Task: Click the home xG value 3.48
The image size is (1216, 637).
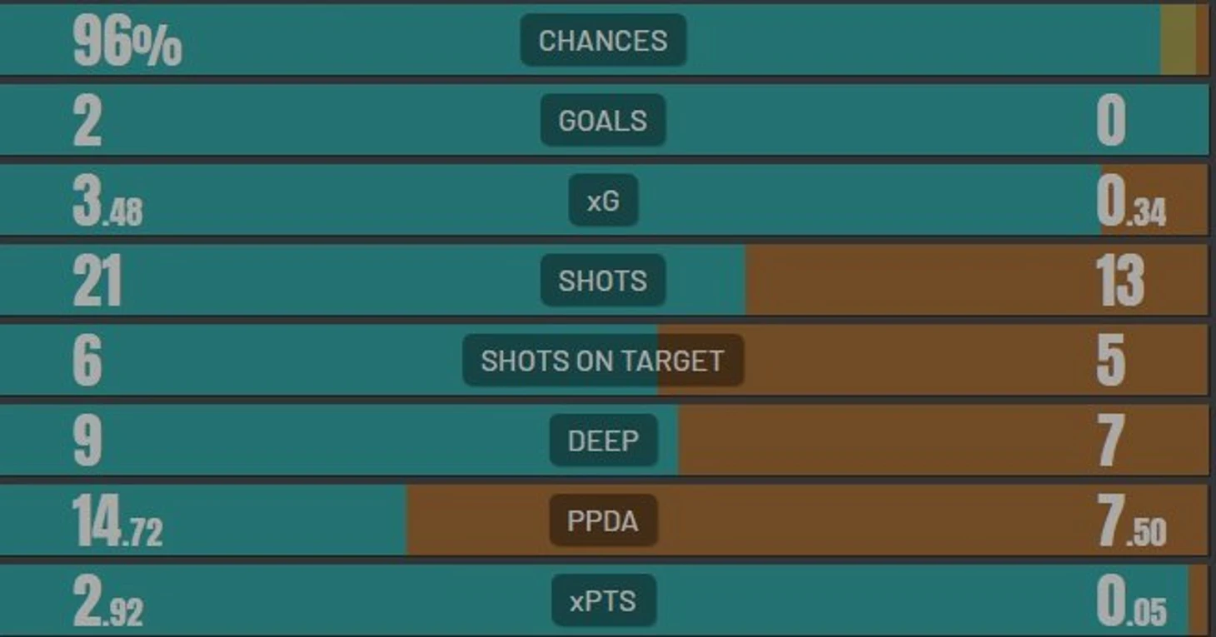Action: coord(107,202)
